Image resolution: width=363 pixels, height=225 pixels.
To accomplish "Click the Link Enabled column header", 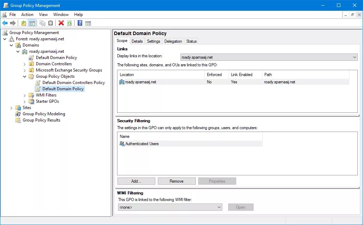I will [245, 75].
